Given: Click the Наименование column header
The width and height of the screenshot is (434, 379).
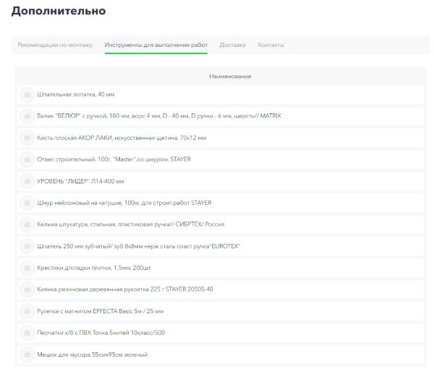Looking at the screenshot, I should pos(230,77).
